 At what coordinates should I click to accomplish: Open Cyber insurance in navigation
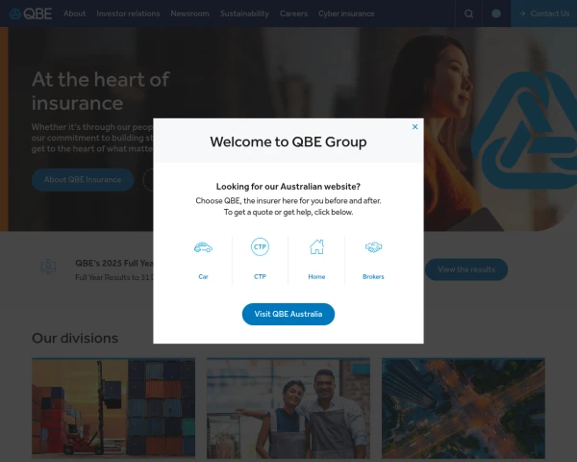click(x=346, y=13)
